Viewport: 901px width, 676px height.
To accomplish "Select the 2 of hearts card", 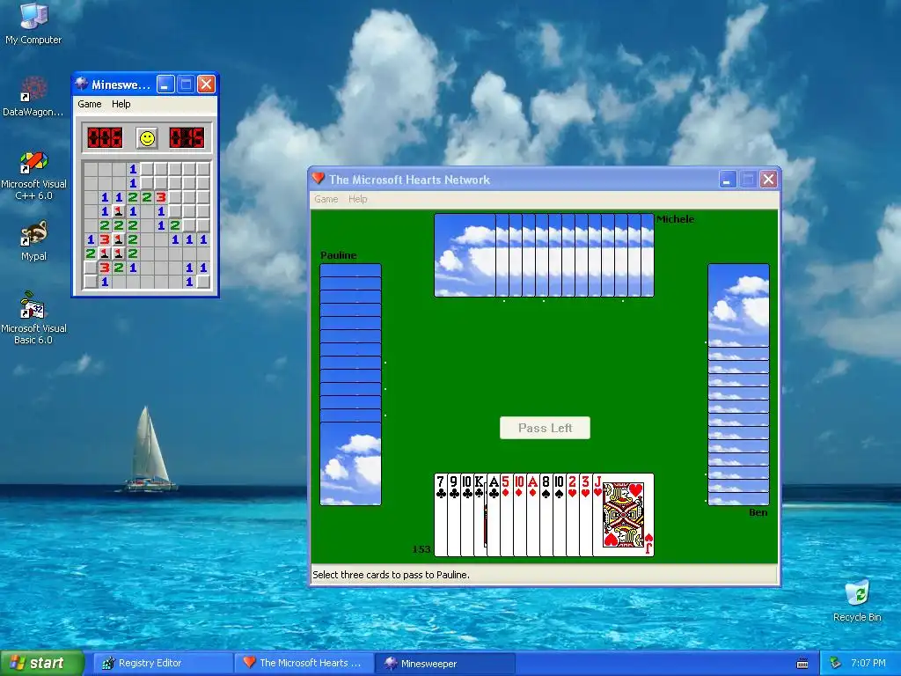I will pos(573,514).
